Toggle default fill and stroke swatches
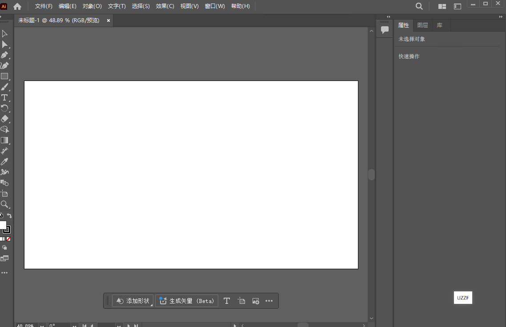The width and height of the screenshot is (506, 327). click(x=1, y=215)
